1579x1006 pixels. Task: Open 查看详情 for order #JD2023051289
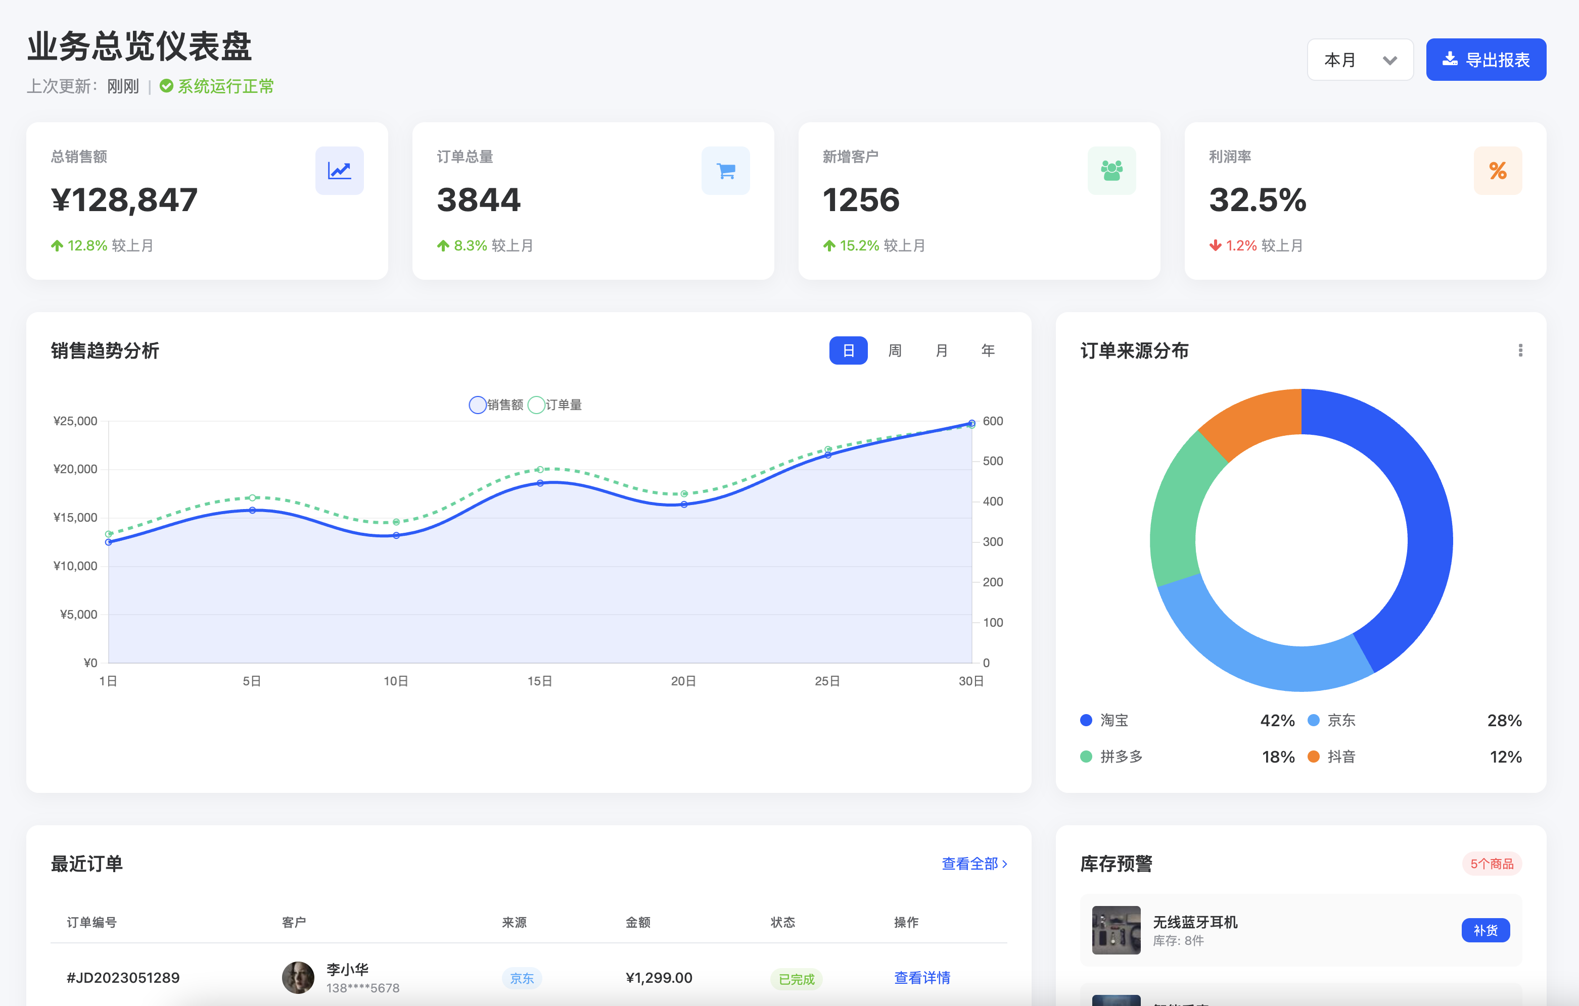(x=922, y=978)
